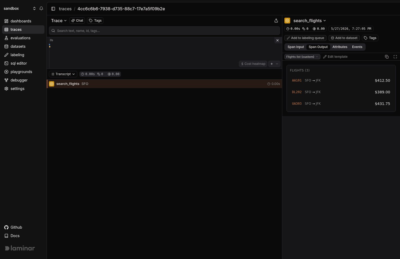
Task: Click flight UA303
Action: point(297,104)
